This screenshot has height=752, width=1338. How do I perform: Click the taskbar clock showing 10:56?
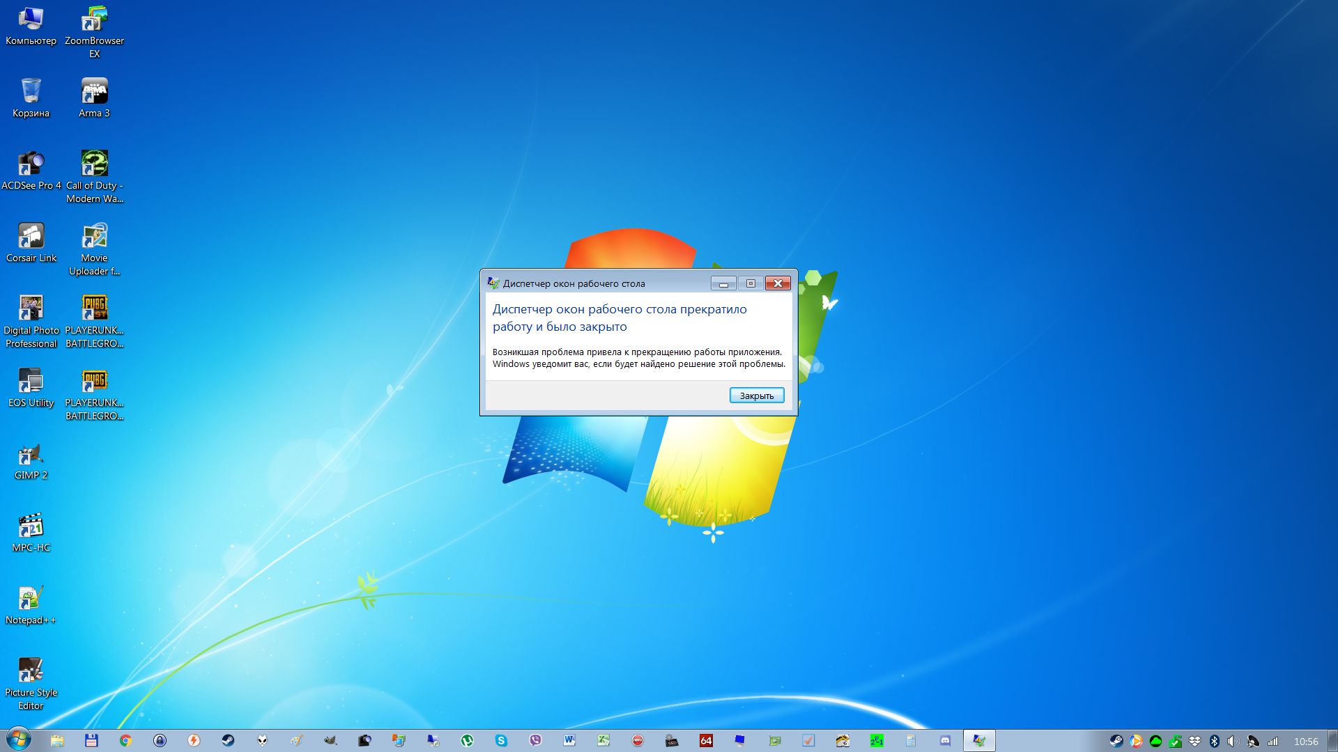pyautogui.click(x=1305, y=741)
